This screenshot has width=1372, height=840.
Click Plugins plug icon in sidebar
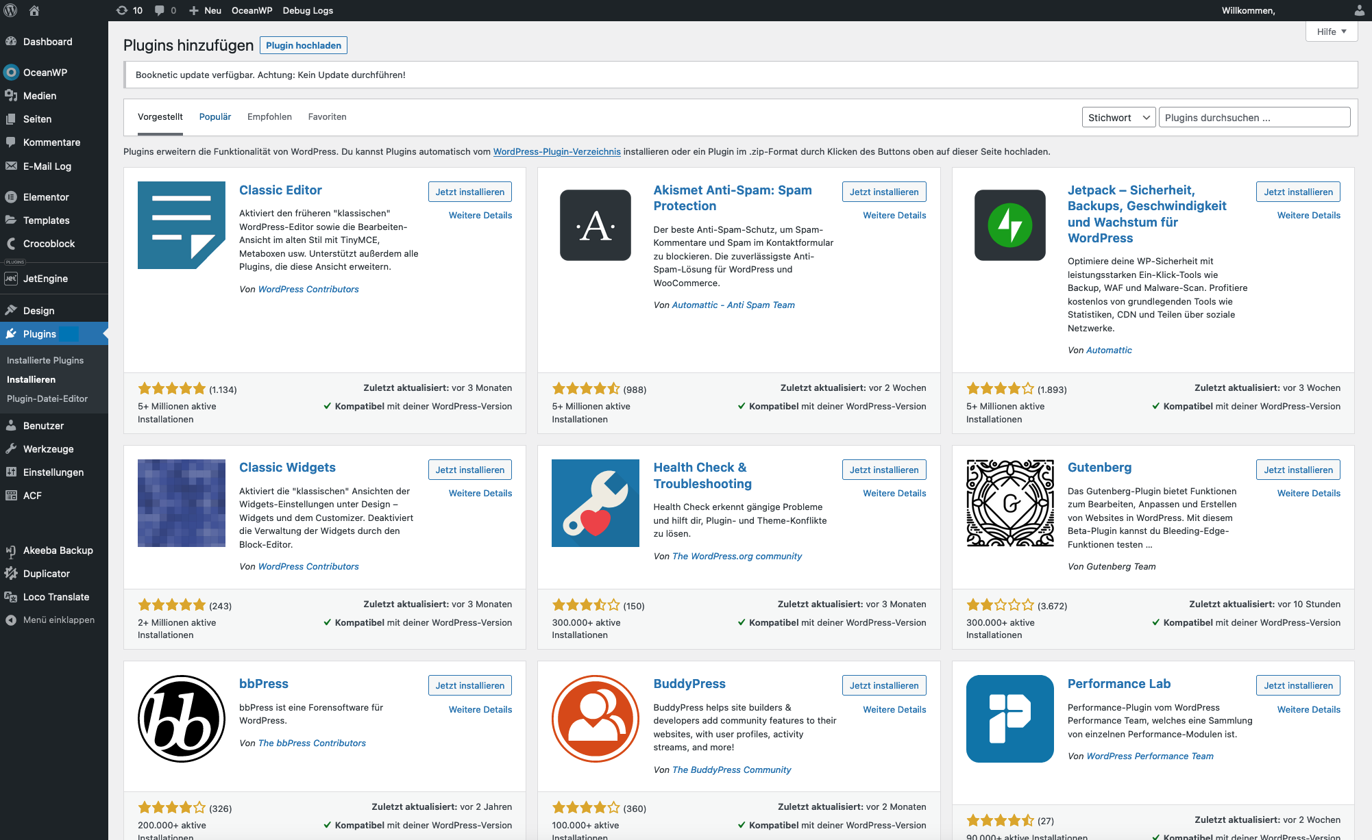pos(11,334)
